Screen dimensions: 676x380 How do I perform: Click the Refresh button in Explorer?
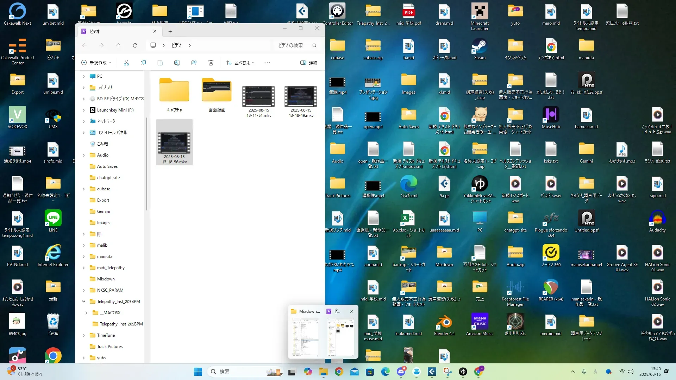click(x=135, y=45)
